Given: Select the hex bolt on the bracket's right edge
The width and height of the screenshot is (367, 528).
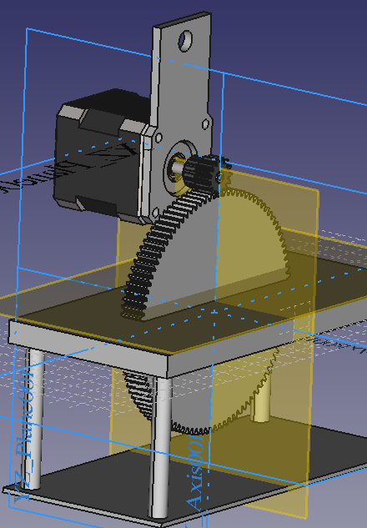Looking at the screenshot, I should [x=206, y=123].
